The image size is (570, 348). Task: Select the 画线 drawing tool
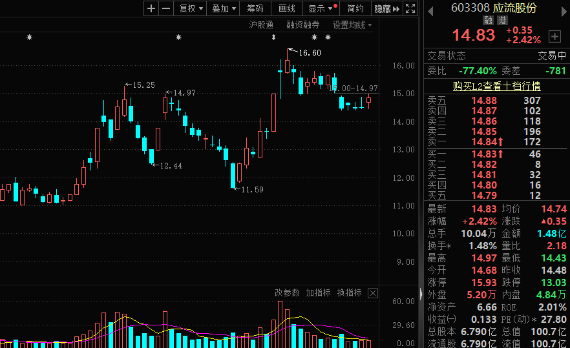287,8
